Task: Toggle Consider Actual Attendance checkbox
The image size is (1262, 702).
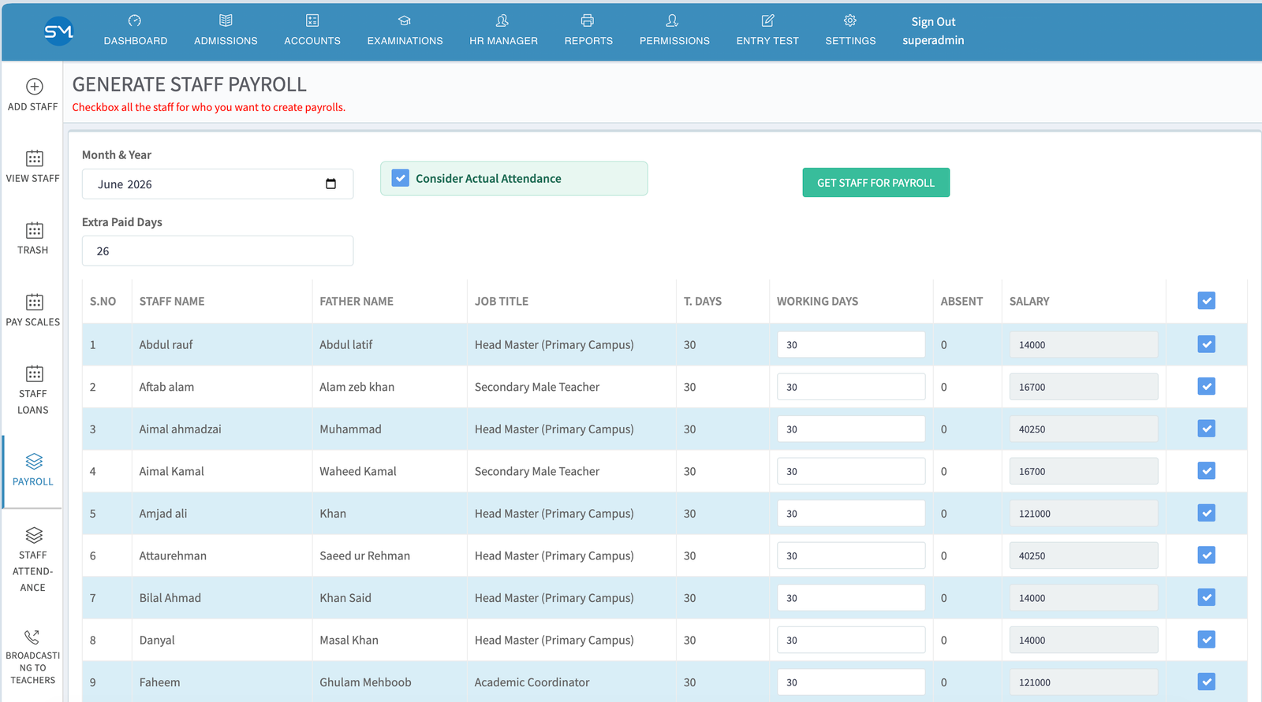Action: (x=401, y=179)
